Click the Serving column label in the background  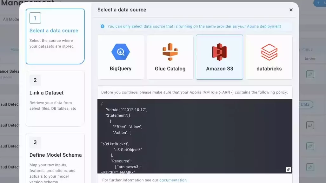tap(310, 59)
